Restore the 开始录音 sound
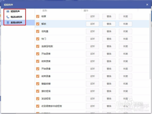 point(126,54)
